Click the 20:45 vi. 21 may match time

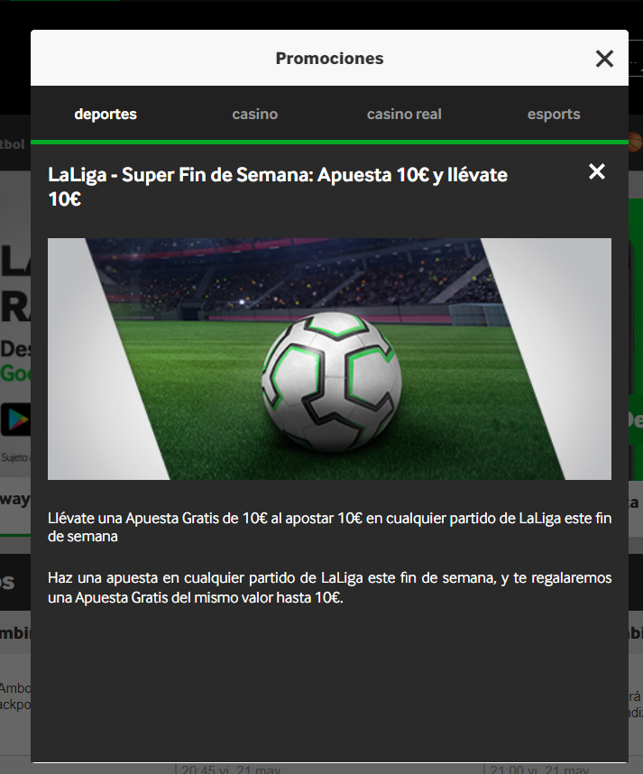(231, 769)
